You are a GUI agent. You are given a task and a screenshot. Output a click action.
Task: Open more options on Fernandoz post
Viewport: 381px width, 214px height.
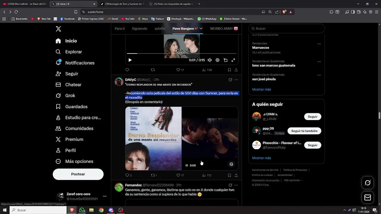point(236,185)
